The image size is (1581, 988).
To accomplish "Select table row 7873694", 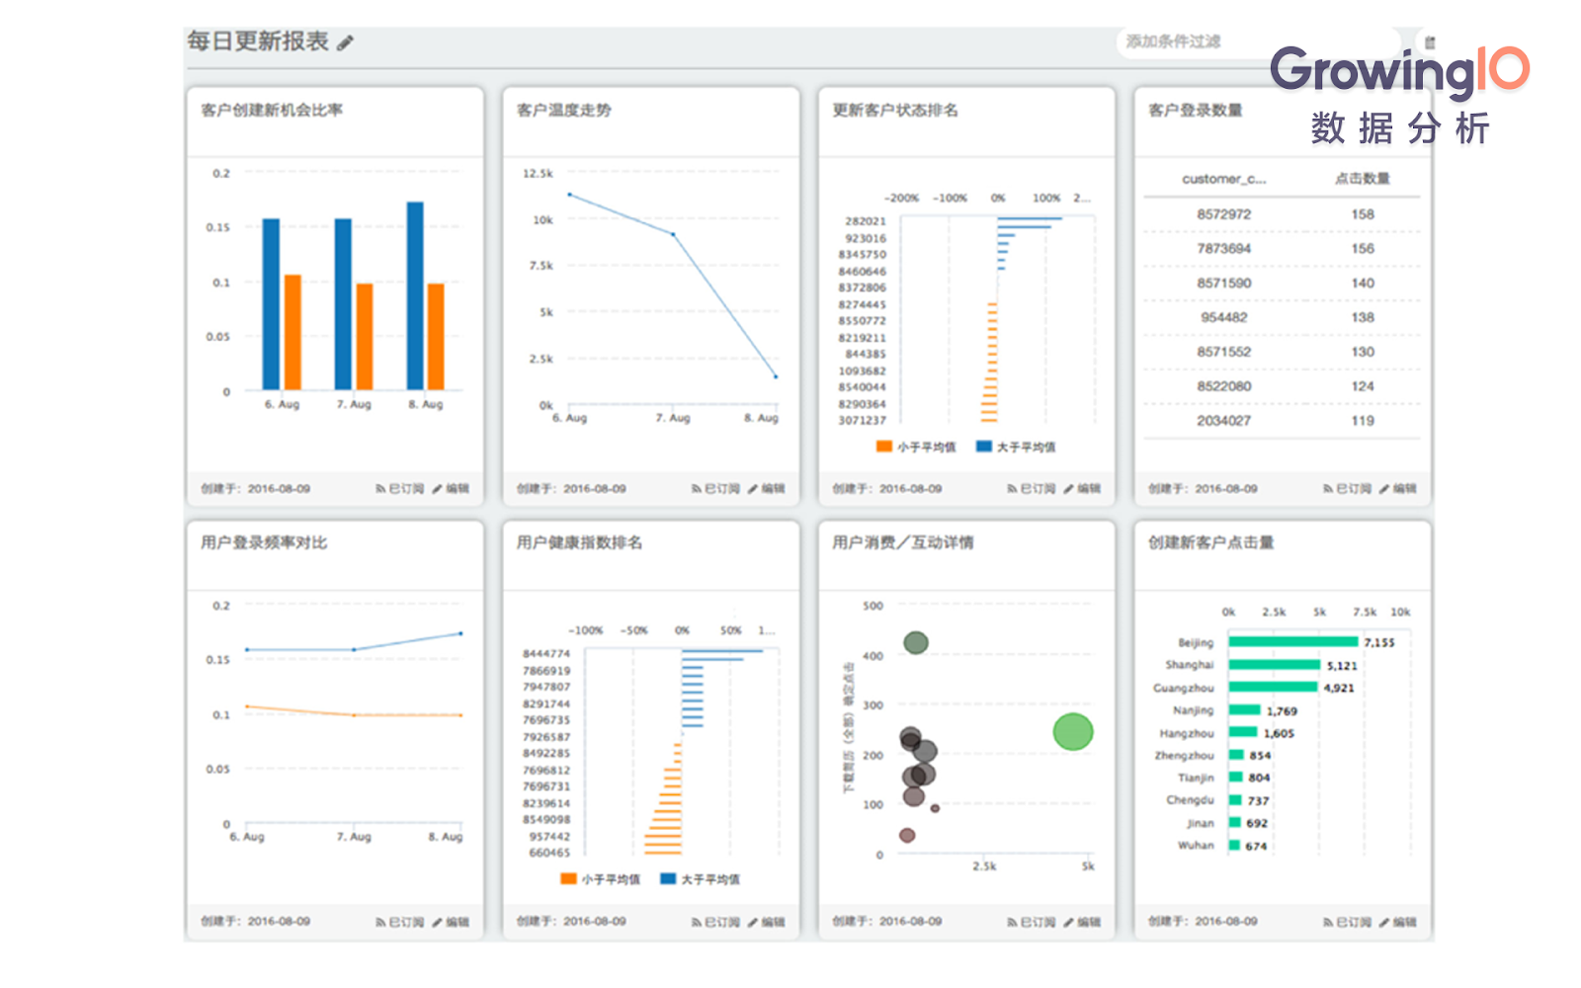I will point(1282,249).
